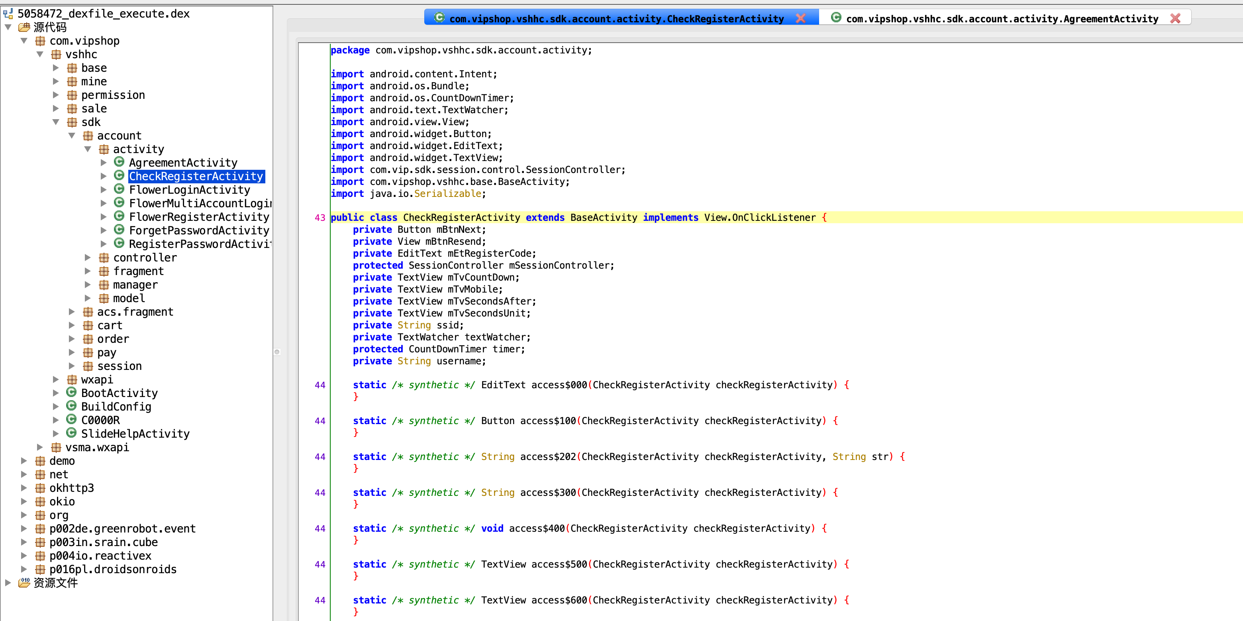
Task: Select the p004io.reactivex package
Action: coord(100,555)
